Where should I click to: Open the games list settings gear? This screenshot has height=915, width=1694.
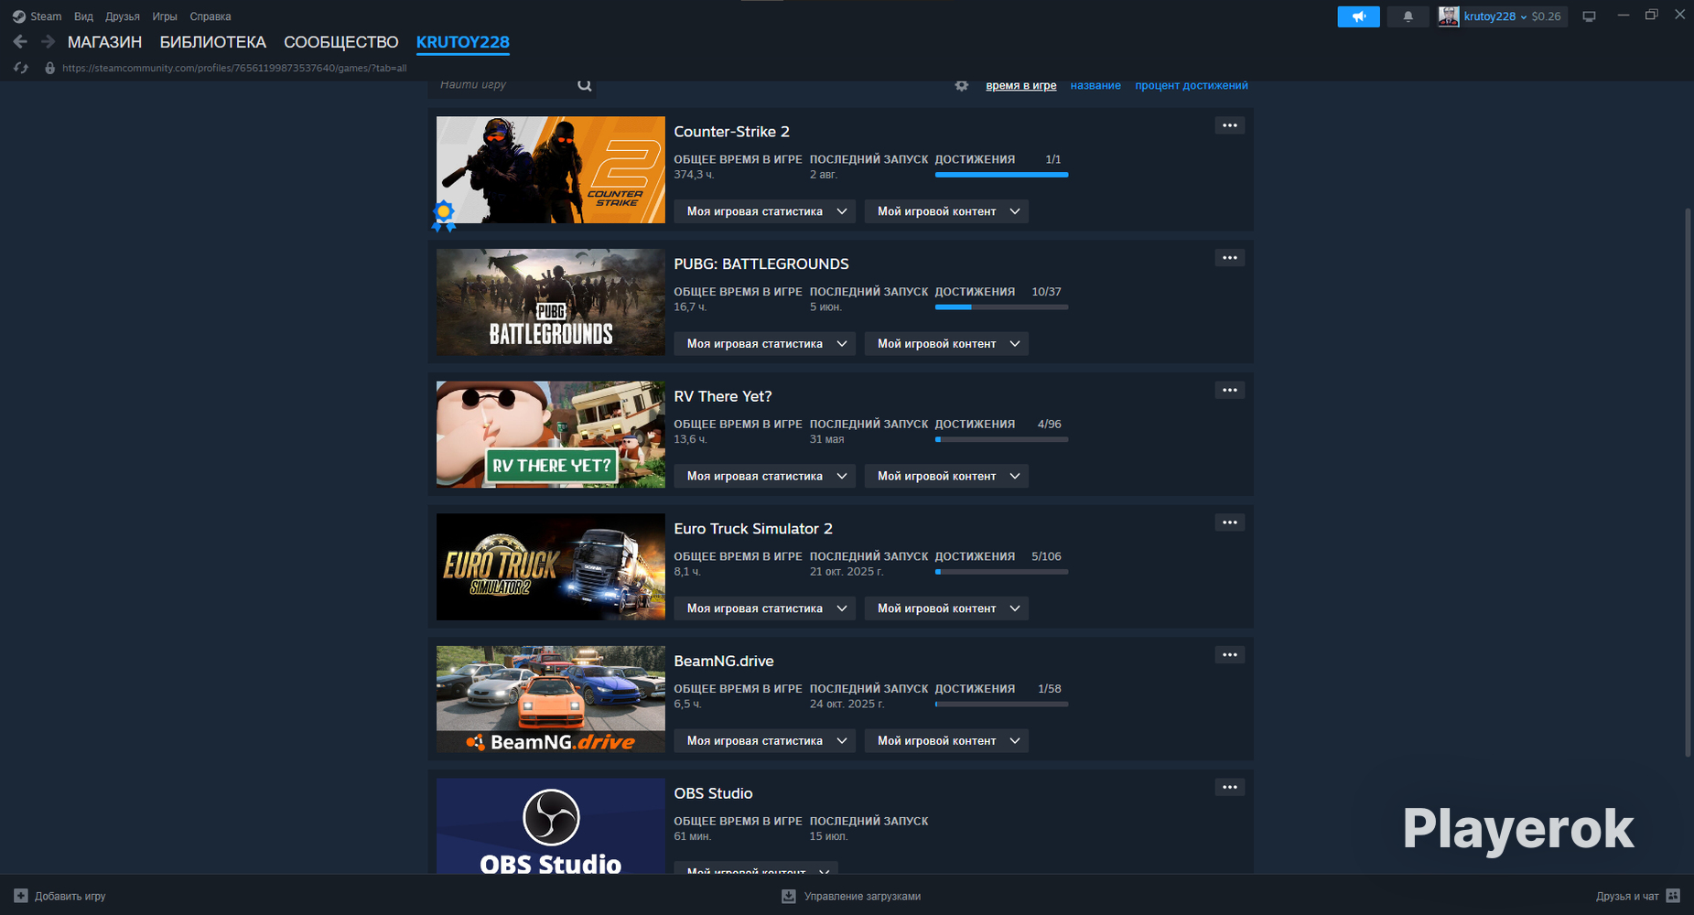[961, 85]
